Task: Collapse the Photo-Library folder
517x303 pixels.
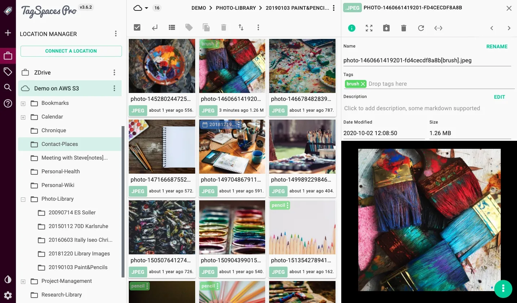Action: 23,200
